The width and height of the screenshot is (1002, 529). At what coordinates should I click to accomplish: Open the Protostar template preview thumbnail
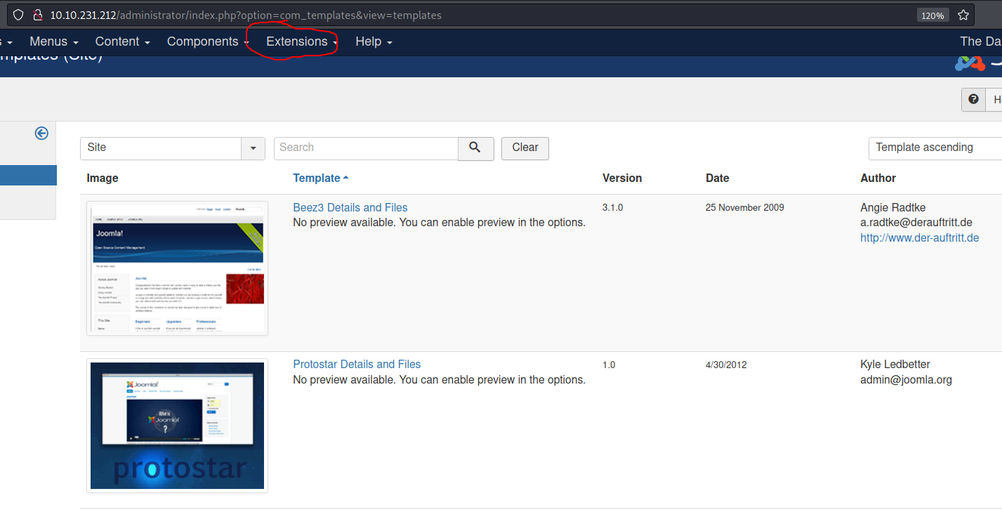(177, 426)
